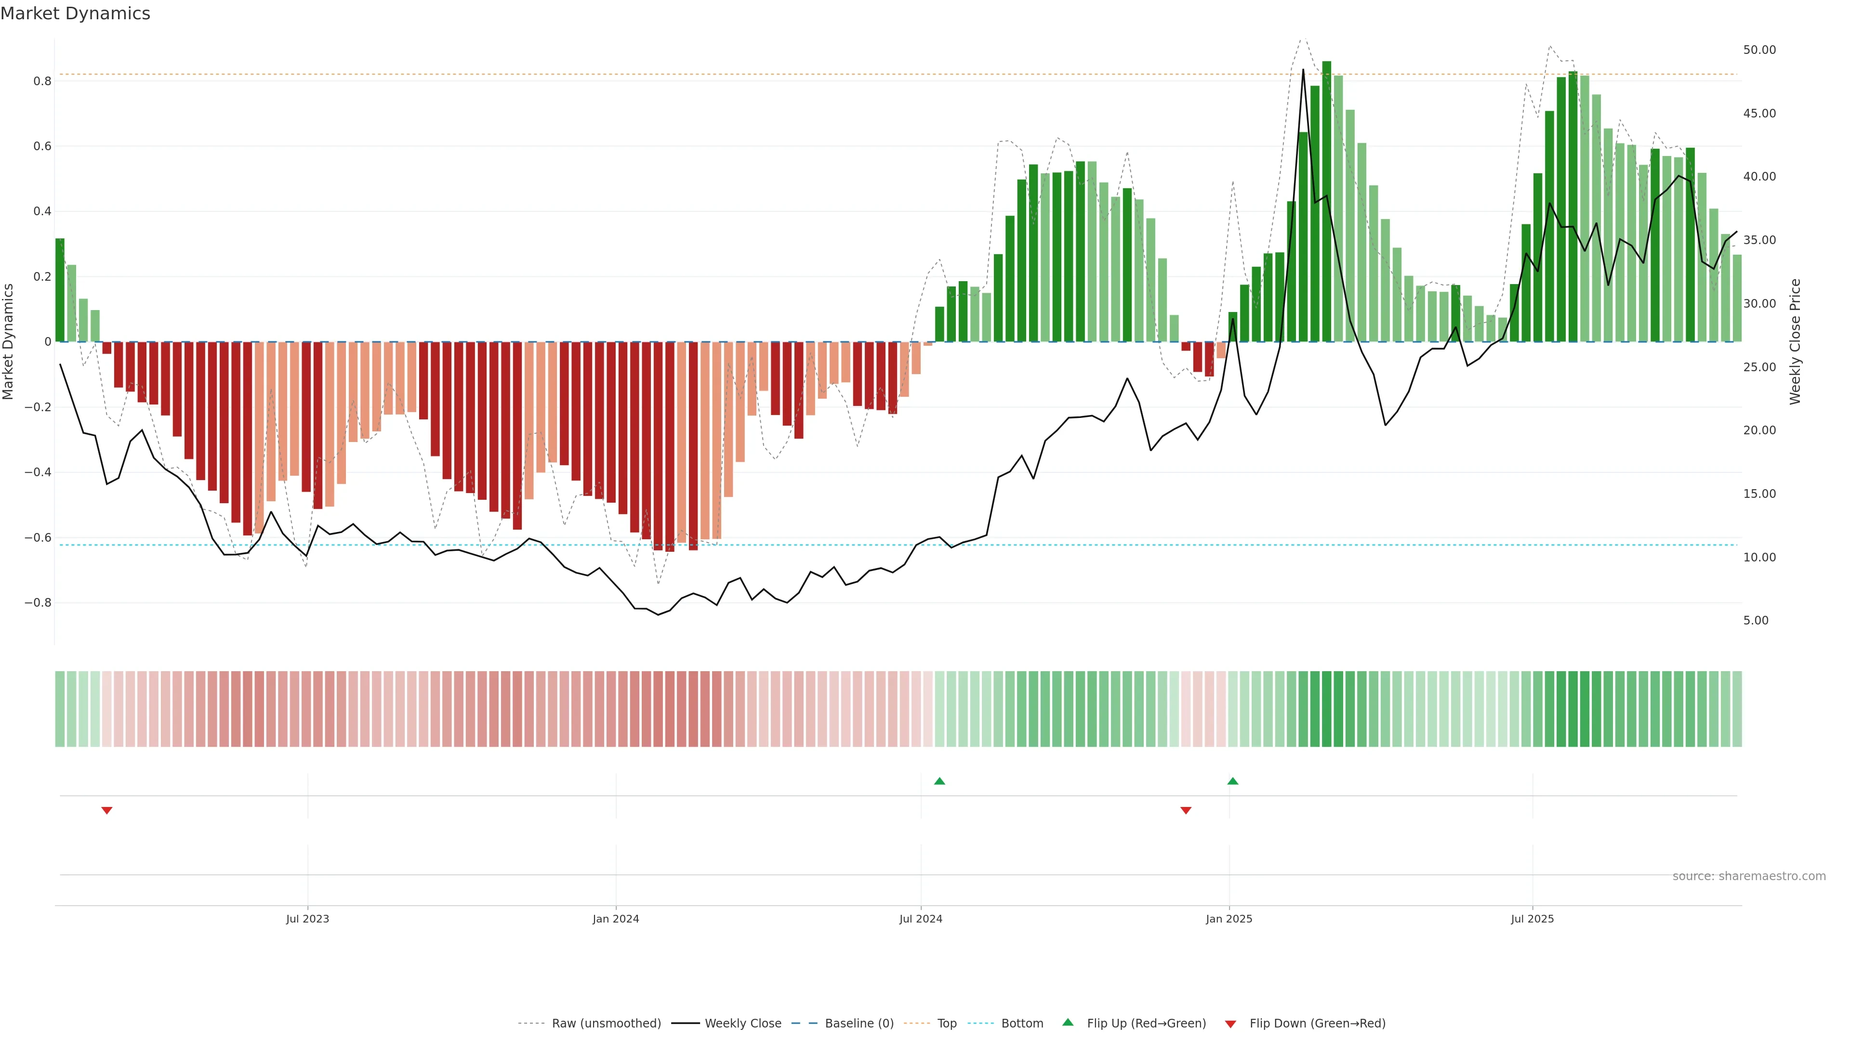Click the source: sharemaestro.com text
Screen dimensions: 1850x1040
[x=1749, y=876]
